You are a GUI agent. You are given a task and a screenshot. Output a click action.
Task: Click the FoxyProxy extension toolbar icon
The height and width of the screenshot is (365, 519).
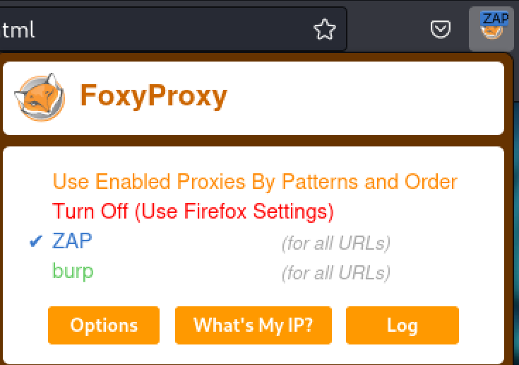(491, 30)
